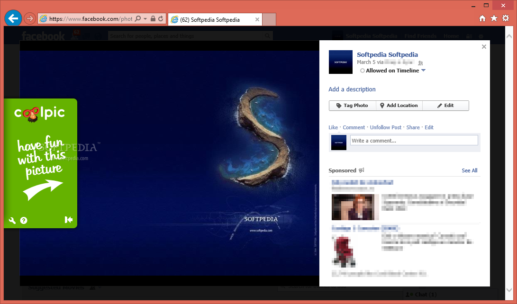The height and width of the screenshot is (304, 517).
Task: Click Add a description link
Action: pos(352,89)
